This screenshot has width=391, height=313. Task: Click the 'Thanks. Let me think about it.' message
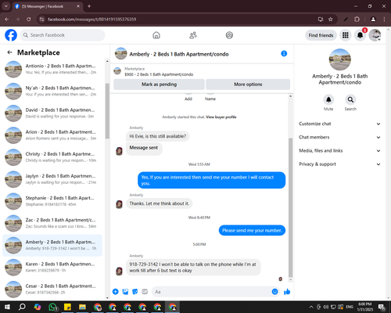160,203
